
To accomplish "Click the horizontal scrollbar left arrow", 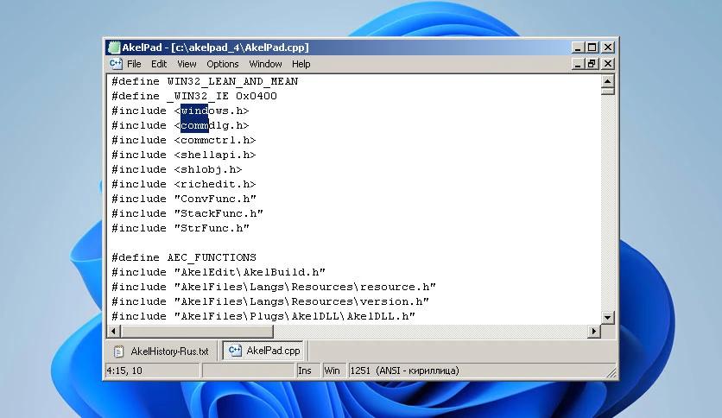I will click(x=114, y=331).
